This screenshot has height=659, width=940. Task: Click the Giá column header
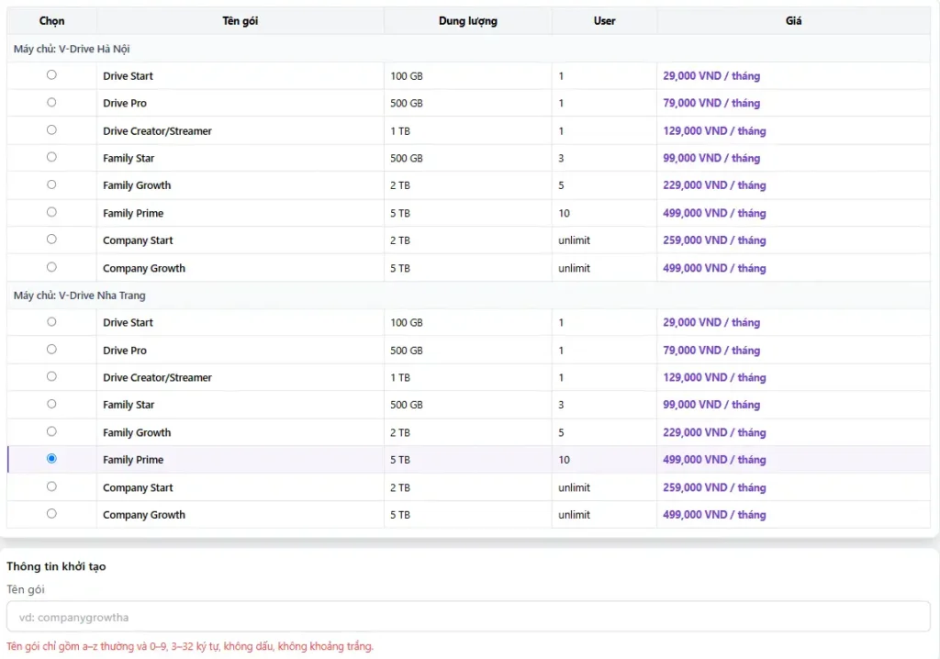coord(793,20)
